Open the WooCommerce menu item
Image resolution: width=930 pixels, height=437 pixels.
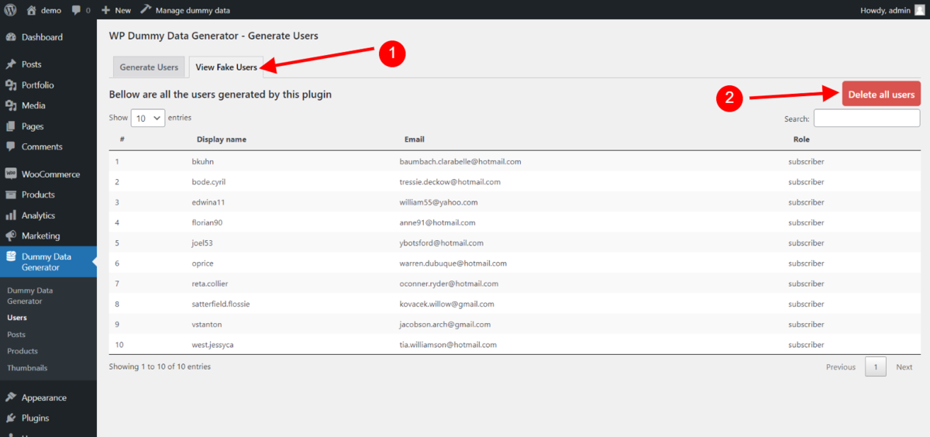(50, 174)
